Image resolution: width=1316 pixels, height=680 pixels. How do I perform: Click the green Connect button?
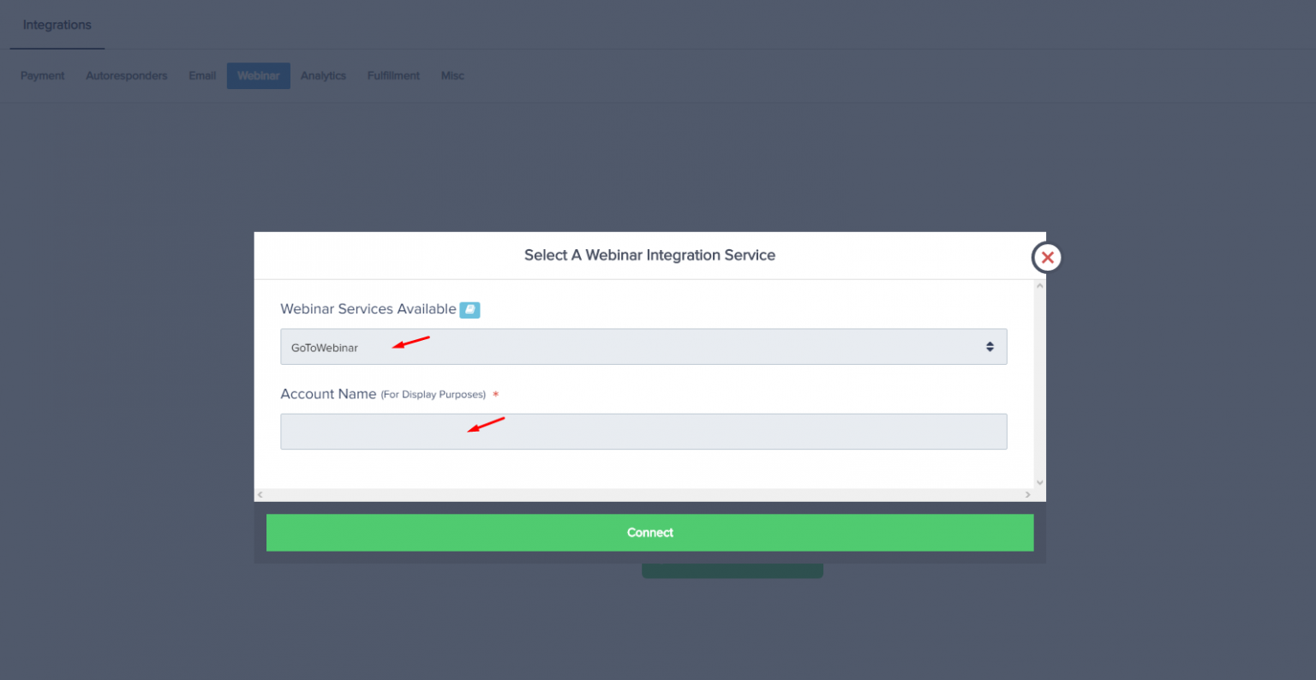pyautogui.click(x=649, y=533)
